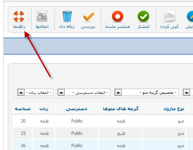Click the انتشار publish green icon

pos(143,16)
